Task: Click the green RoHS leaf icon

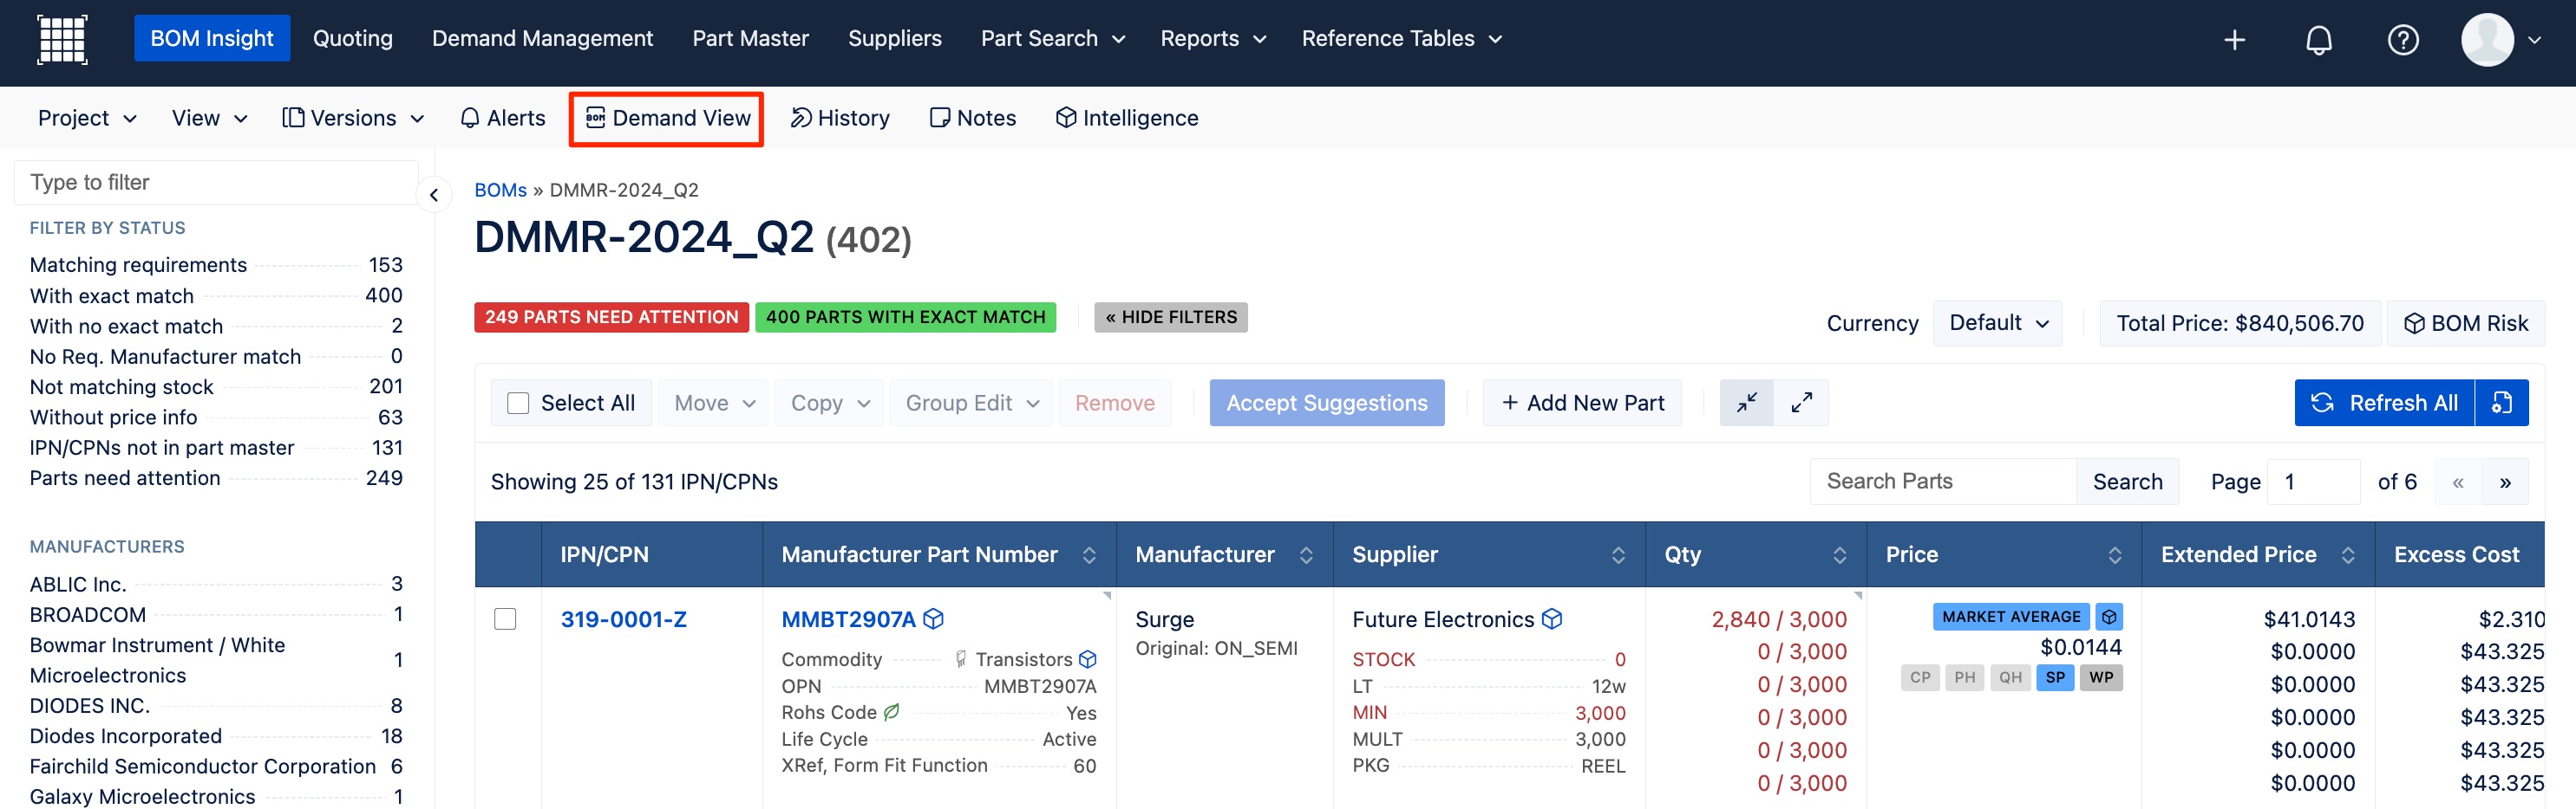Action: tap(891, 712)
